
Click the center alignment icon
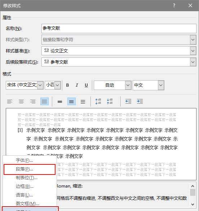pyautogui.click(x=21, y=102)
